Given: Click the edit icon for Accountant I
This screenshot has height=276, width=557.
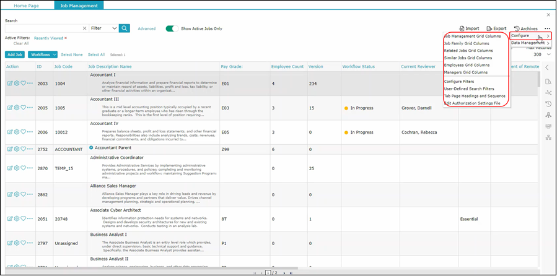Looking at the screenshot, I should tap(10, 83).
